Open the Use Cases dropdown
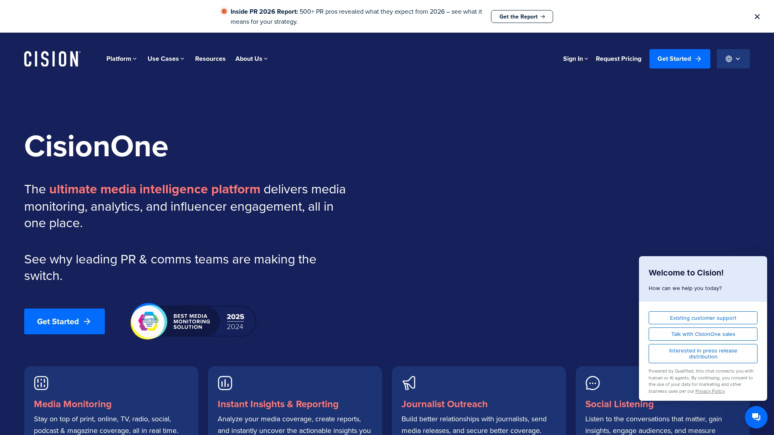 (x=165, y=59)
